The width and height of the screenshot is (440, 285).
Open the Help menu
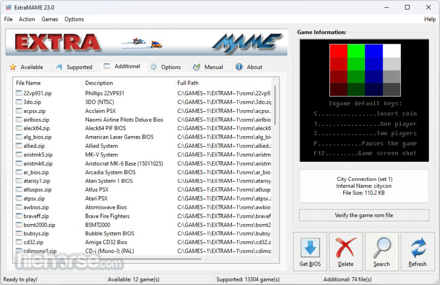430,19
